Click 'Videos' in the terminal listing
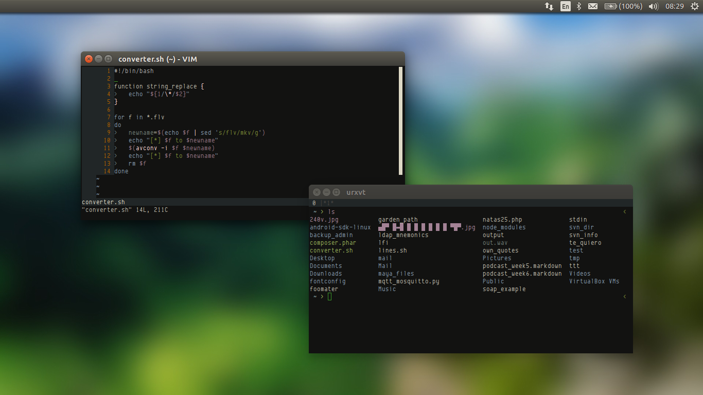Screen dimensions: 703x395 point(580,274)
